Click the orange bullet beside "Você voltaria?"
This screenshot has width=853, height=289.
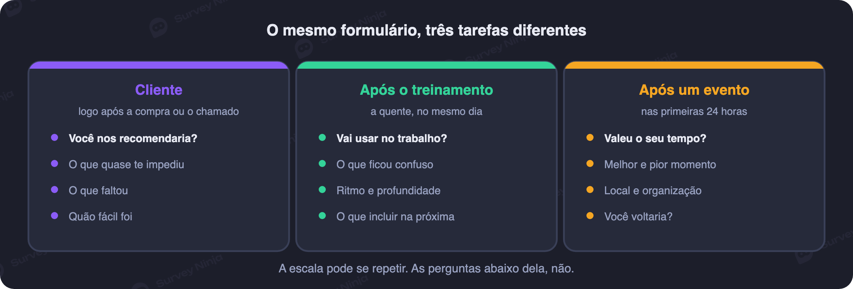click(x=590, y=216)
